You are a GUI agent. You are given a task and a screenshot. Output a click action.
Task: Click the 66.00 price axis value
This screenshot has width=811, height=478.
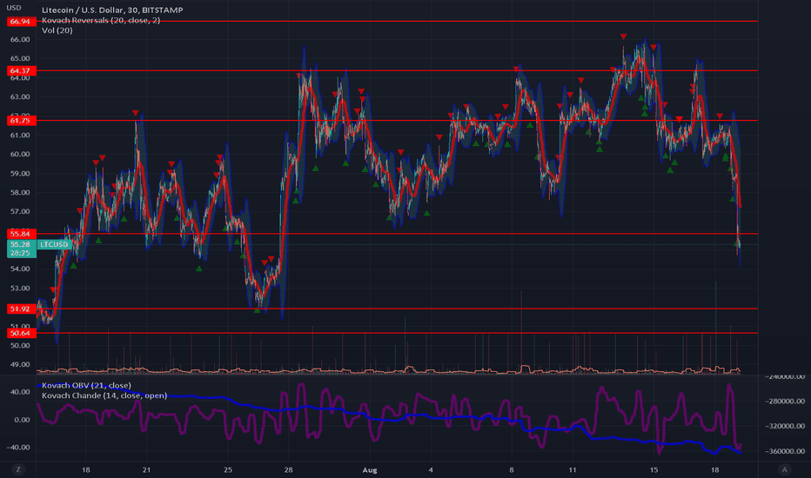20,40
